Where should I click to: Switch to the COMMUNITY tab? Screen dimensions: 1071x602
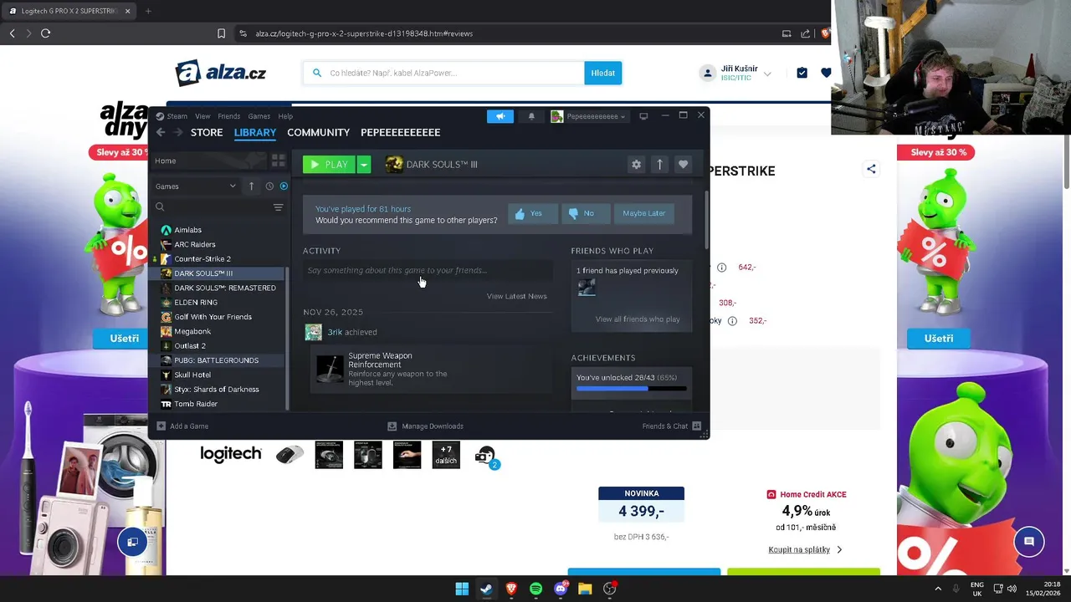pyautogui.click(x=318, y=132)
